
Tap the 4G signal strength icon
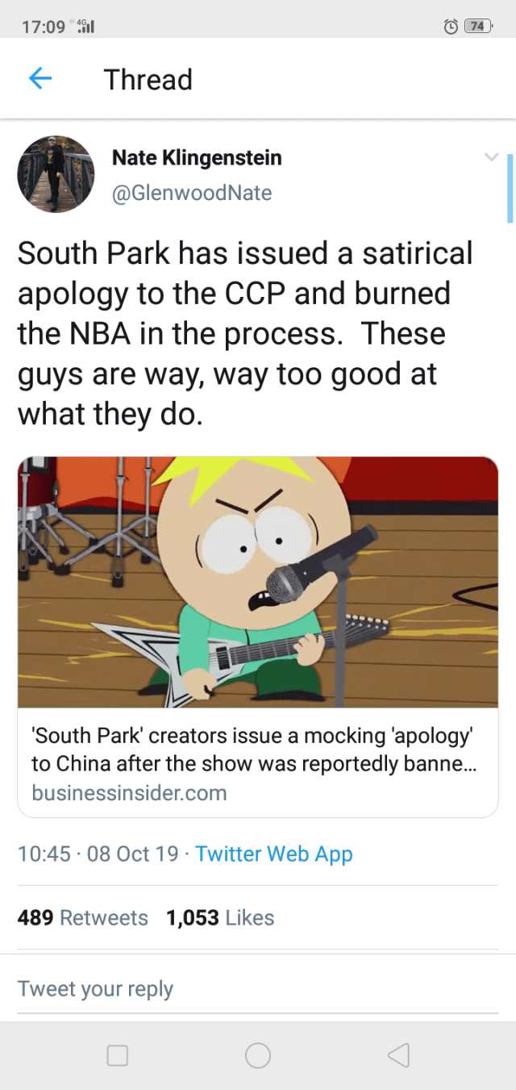tap(85, 26)
